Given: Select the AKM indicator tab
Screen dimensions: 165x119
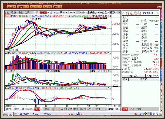Looking at the screenshot, I should [70, 109].
